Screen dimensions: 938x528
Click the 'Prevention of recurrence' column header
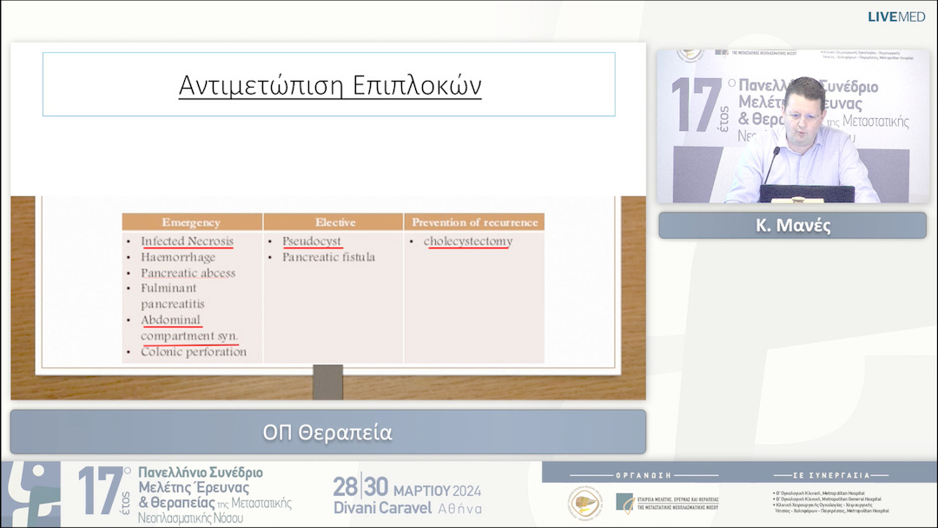pos(474,222)
